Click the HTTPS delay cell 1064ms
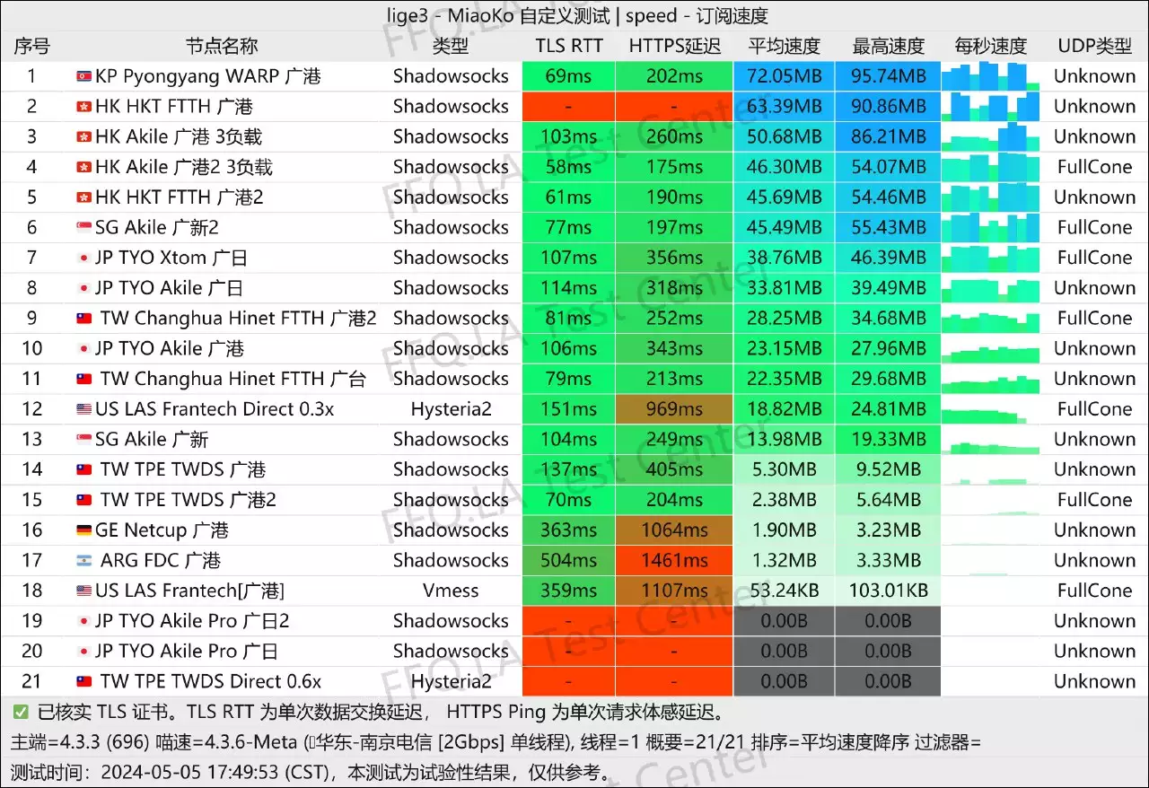Screen dimensions: 1149x788 (x=674, y=530)
